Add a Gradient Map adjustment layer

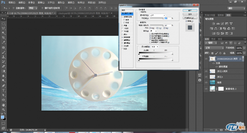point(231,33)
